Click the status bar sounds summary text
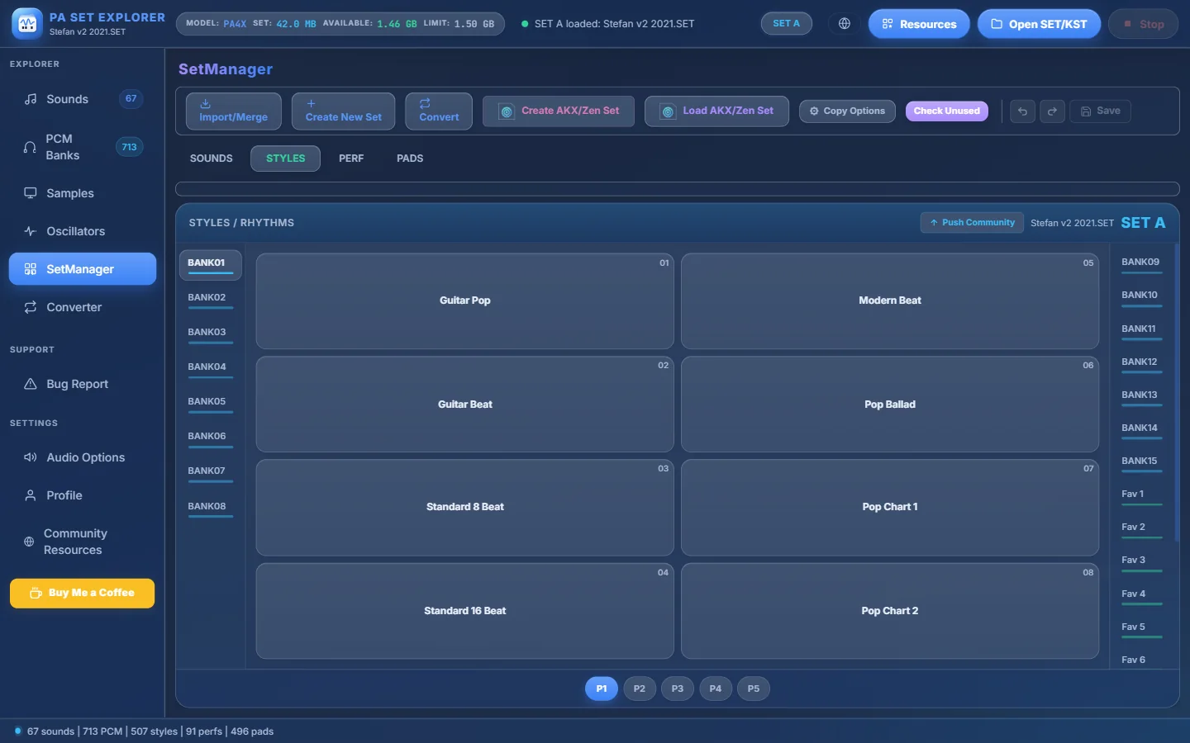 click(150, 731)
